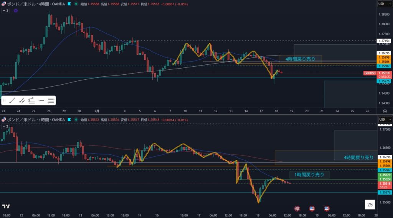This screenshot has width=393, height=218.
Task: Click the 1-hour GBP/USD symbol title
Action: [x=34, y=120]
